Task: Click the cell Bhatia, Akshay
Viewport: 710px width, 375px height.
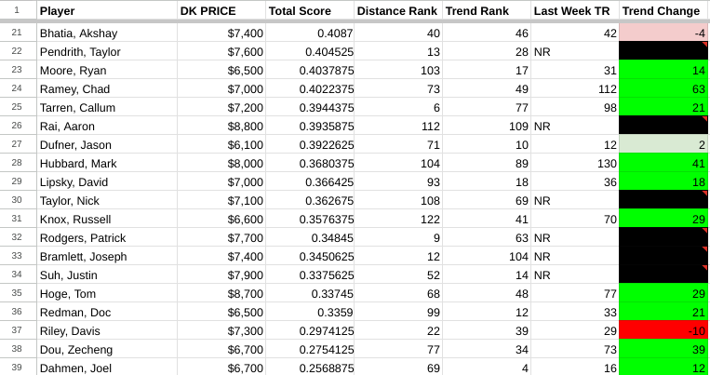Action: click(107, 33)
